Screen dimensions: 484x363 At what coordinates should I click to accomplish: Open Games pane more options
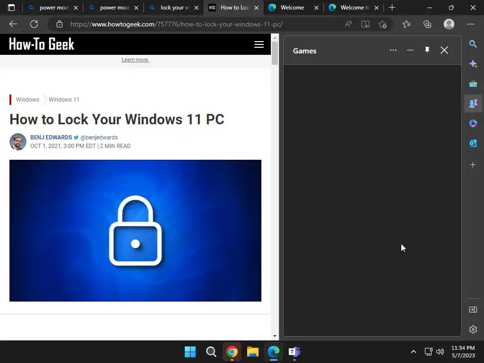pos(393,50)
